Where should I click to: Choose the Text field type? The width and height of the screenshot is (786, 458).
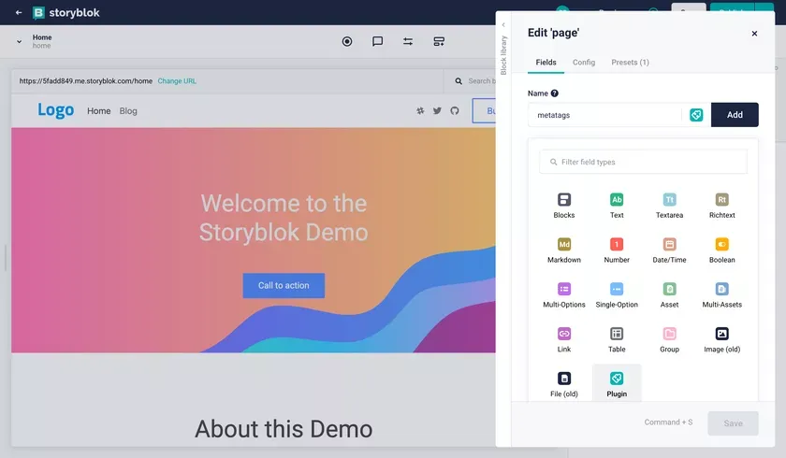tap(617, 206)
